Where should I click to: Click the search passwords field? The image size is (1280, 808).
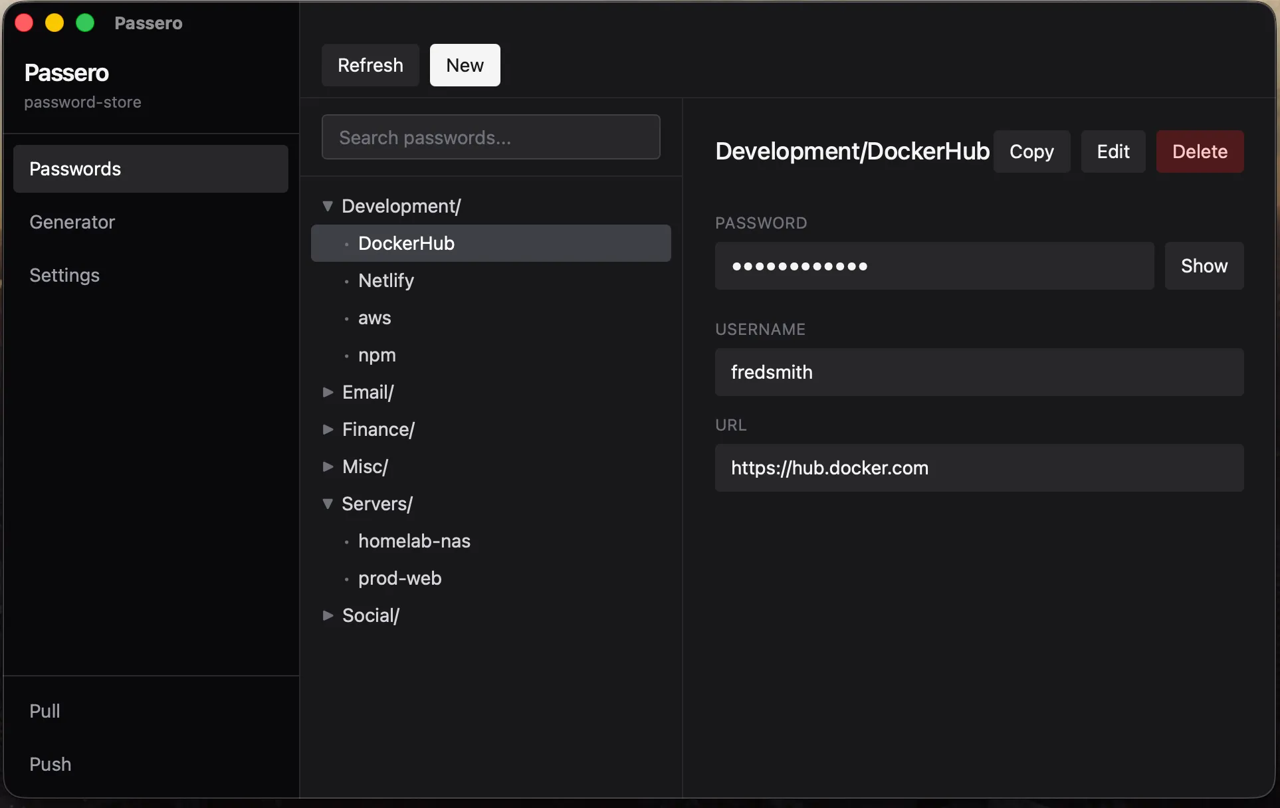click(490, 137)
